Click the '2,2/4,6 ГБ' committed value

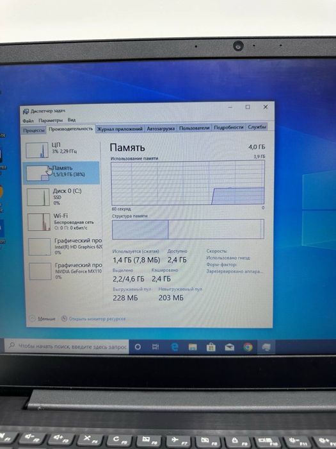pos(128,278)
